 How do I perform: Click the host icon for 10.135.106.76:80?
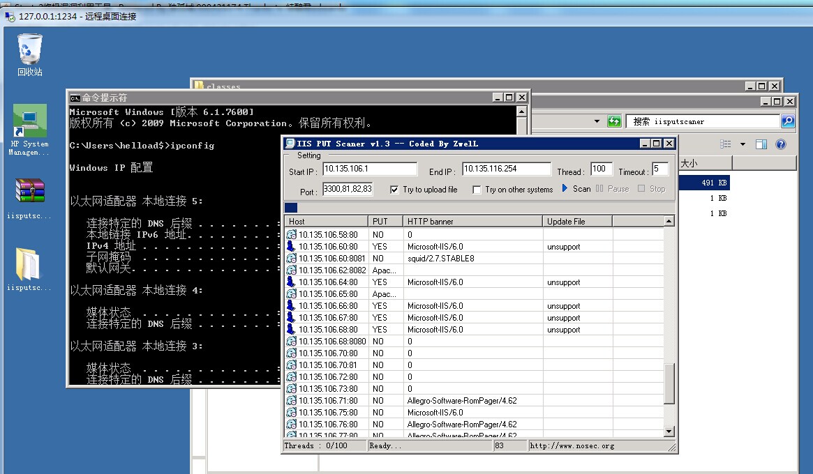[292, 425]
